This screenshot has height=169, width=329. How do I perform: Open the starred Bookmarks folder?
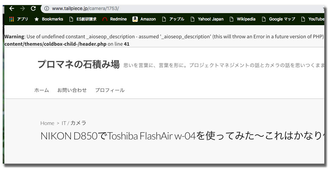pyautogui.click(x=49, y=19)
